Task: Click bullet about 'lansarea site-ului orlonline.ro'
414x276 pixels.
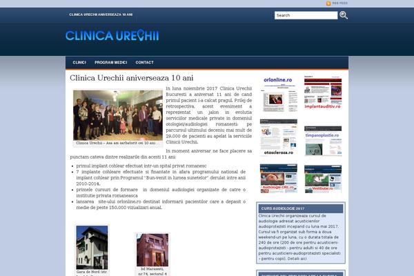Action: [161, 204]
